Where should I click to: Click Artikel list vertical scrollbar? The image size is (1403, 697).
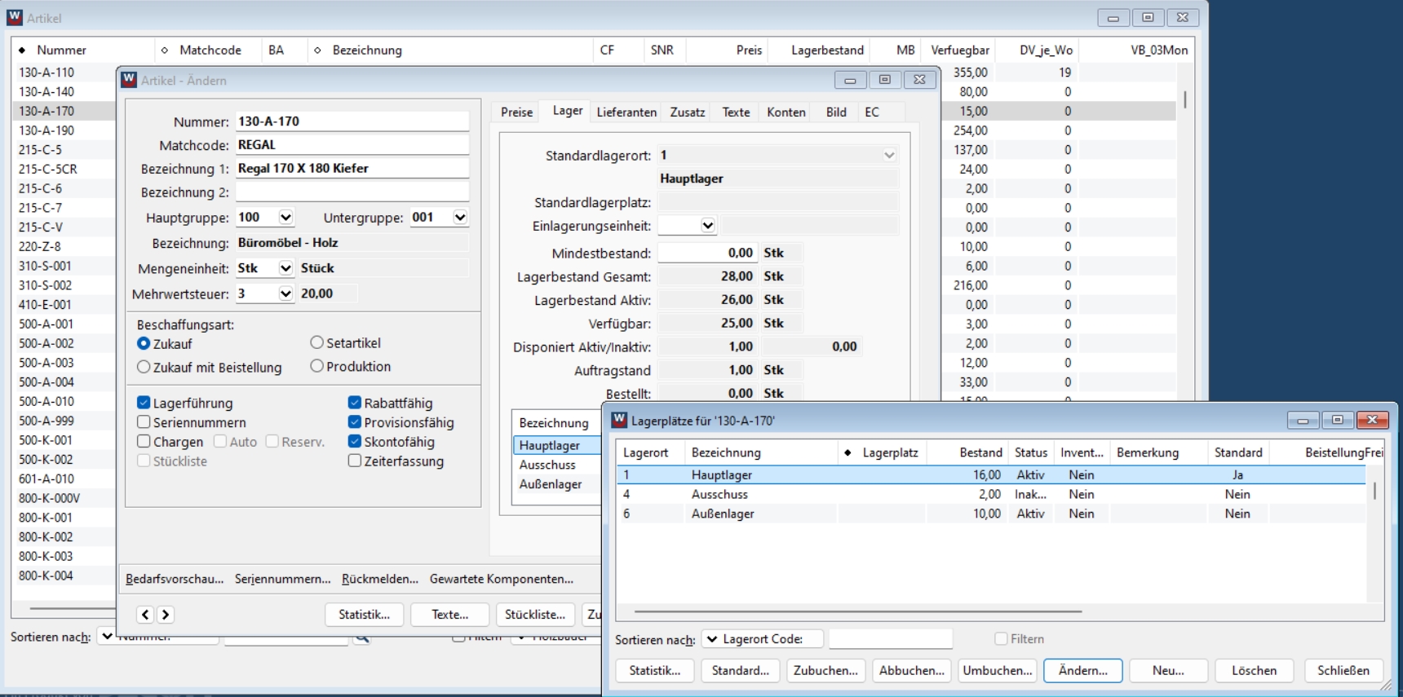coord(1184,99)
